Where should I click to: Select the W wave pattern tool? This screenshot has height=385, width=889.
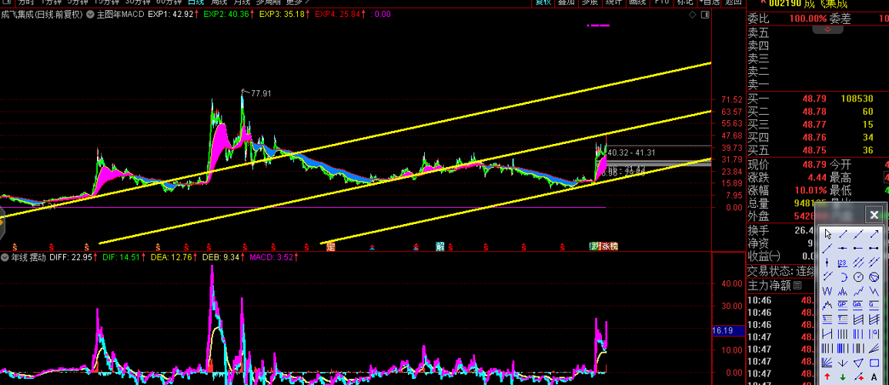click(827, 291)
